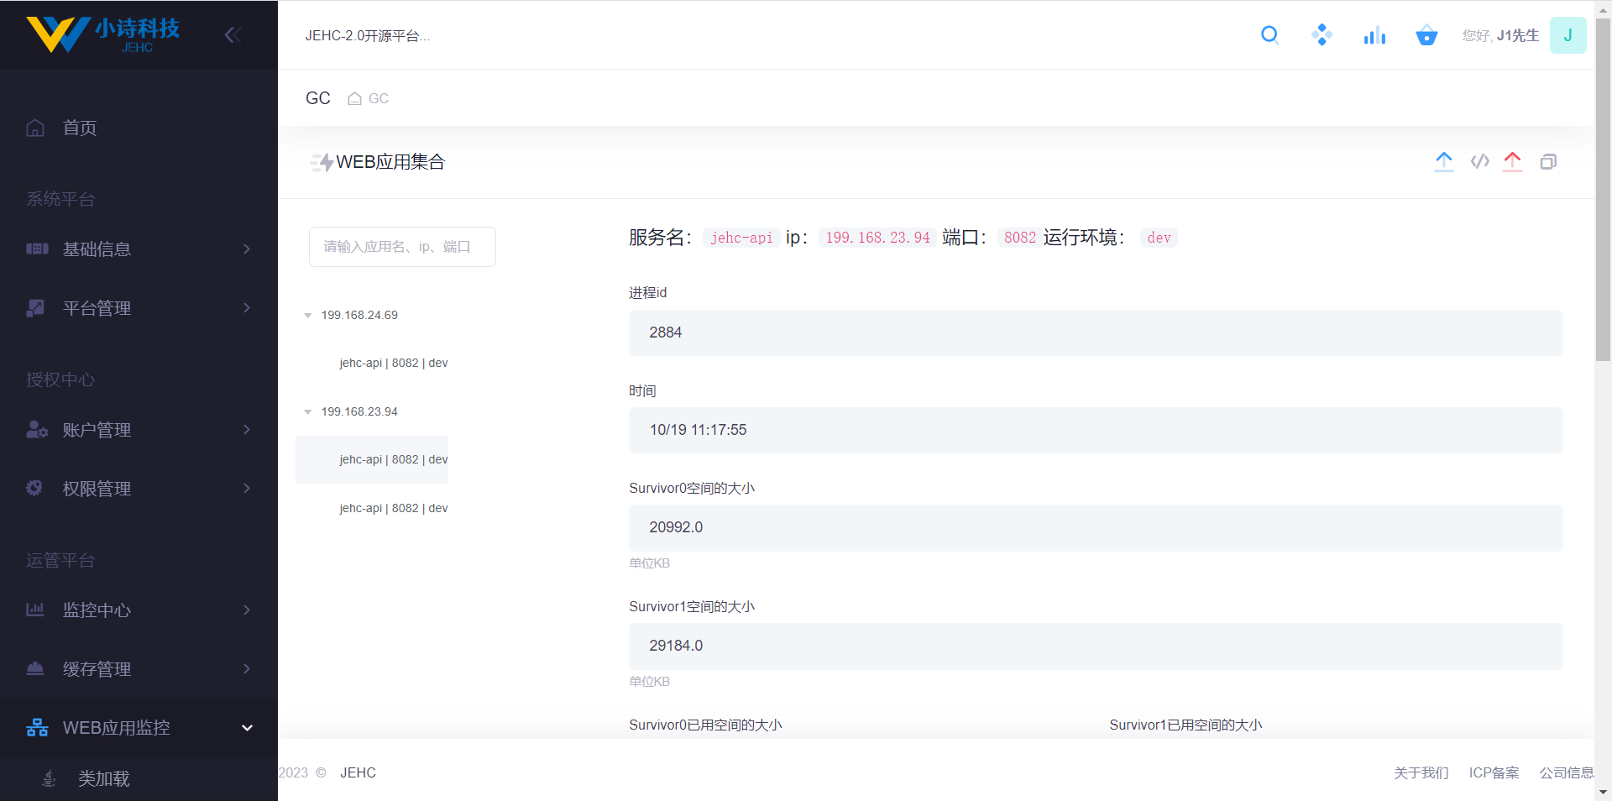Click the search magnifier icon in header
Screen dimensions: 1612x801
1269,35
